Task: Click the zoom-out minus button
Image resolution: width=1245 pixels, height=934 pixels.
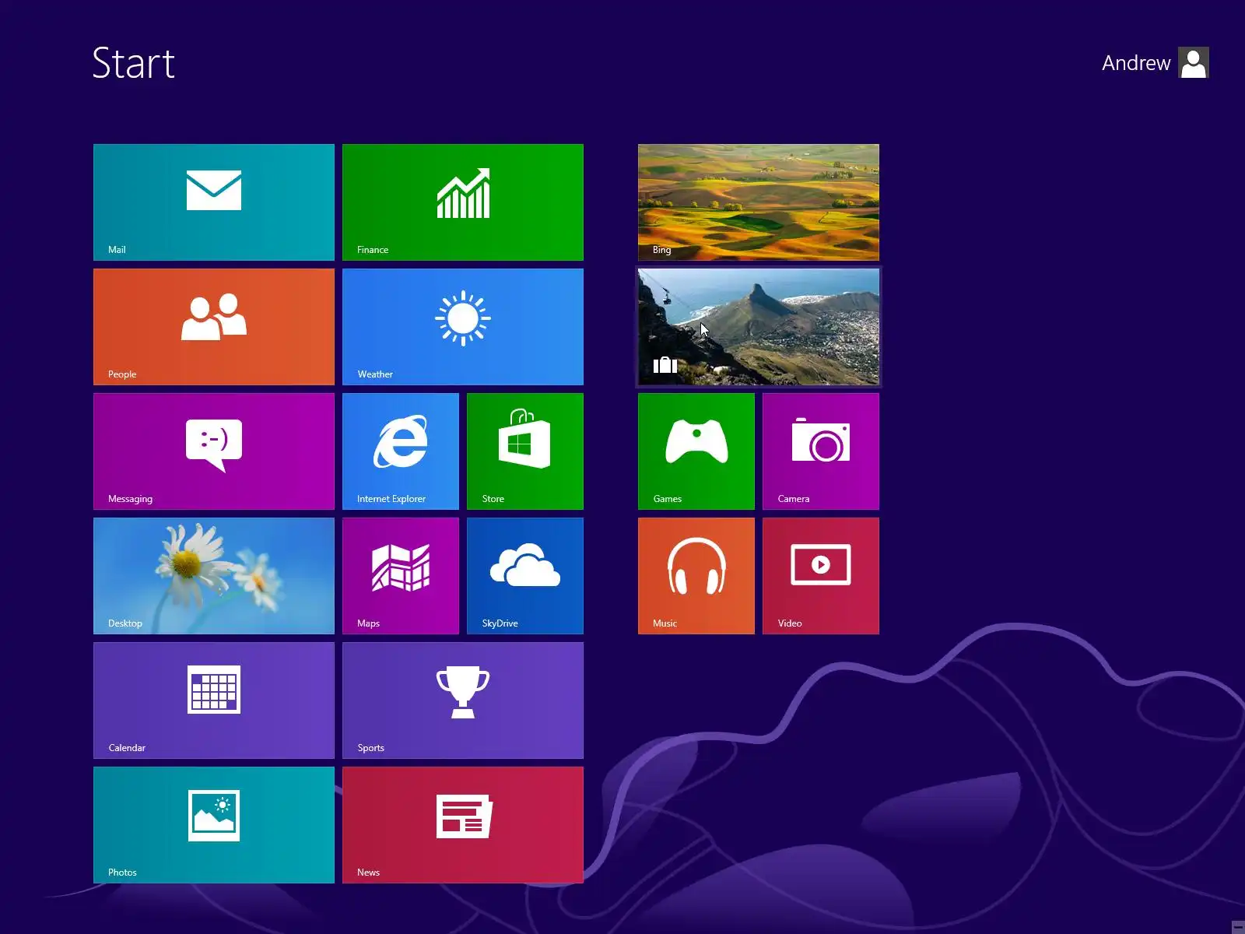Action: coord(1238,927)
